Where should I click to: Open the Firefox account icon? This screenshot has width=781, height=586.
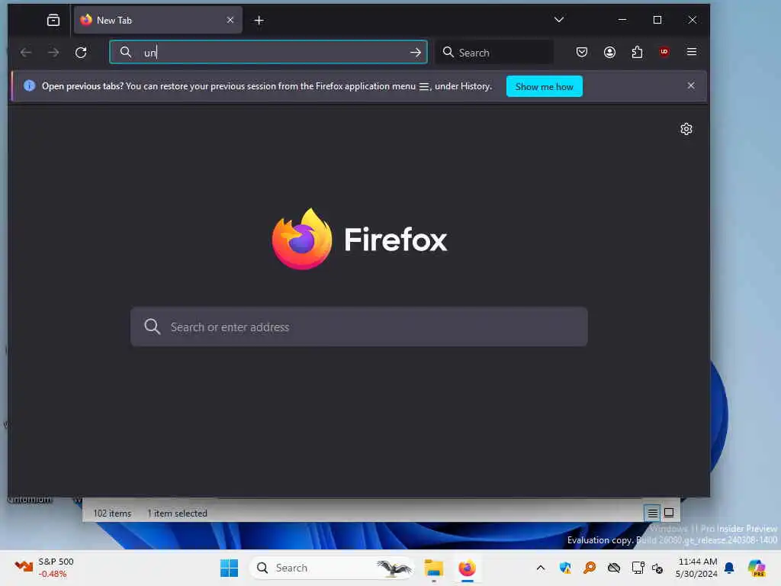(609, 52)
